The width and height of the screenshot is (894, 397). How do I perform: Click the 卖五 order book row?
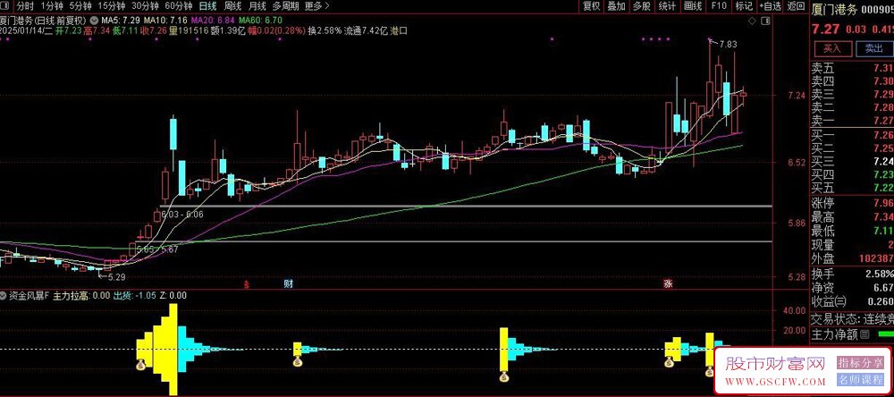coord(852,69)
